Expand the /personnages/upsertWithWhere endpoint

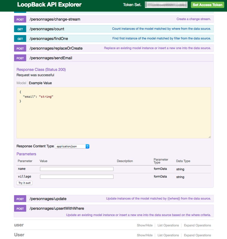point(57,208)
